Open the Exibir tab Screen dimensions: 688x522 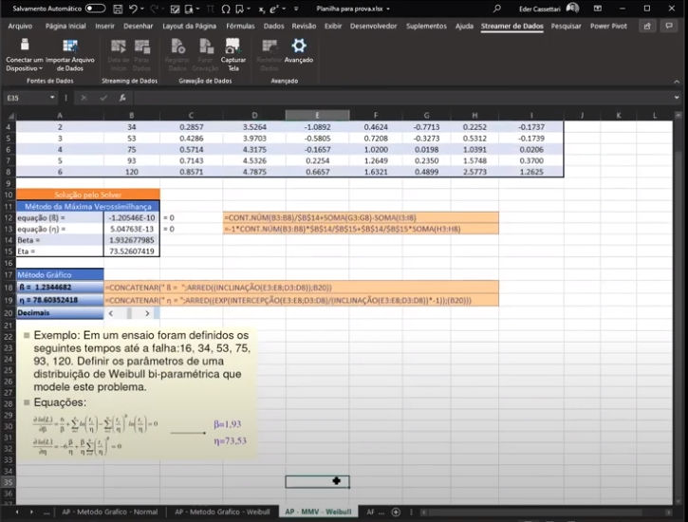(333, 26)
